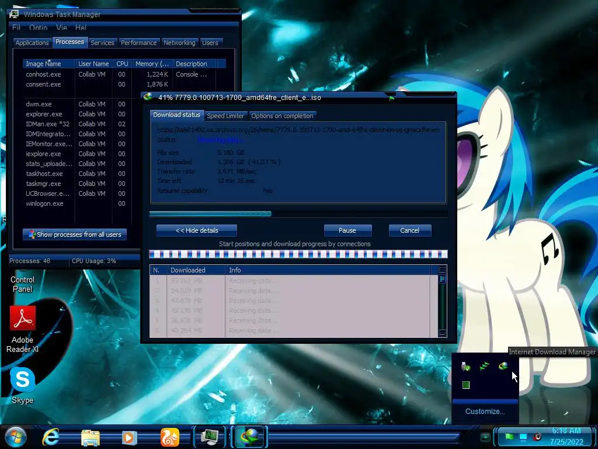Click the hidden tray icons arrow button
This screenshot has width=598, height=449.
485,437
